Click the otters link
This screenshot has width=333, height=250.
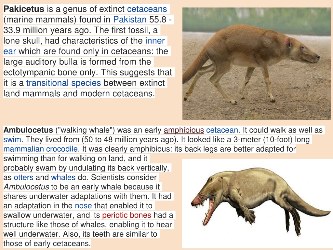click(x=23, y=177)
